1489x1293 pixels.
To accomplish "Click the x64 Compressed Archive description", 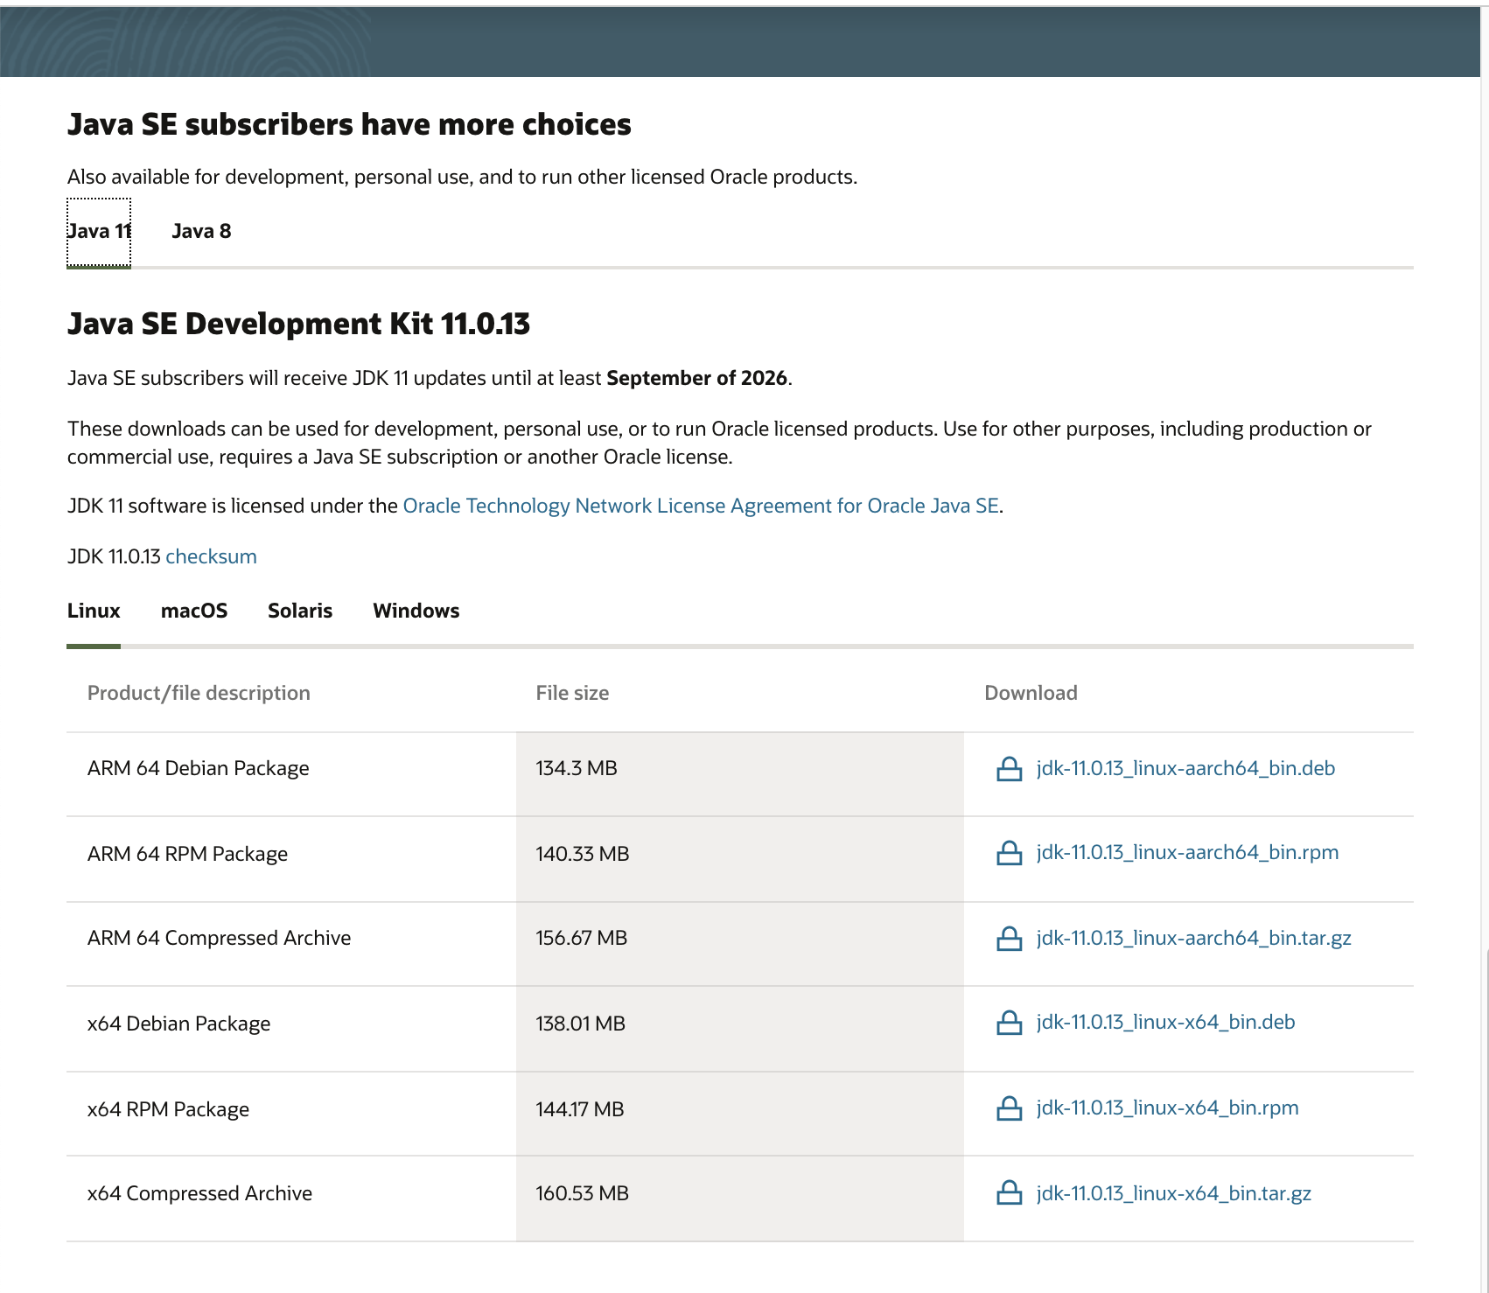I will [199, 1193].
